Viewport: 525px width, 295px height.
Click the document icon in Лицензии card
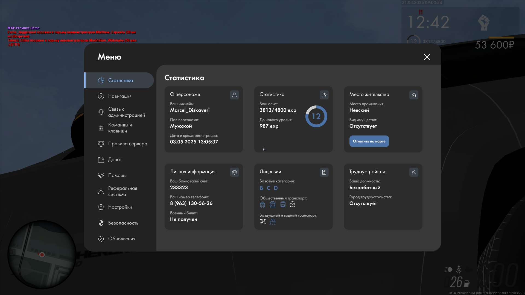point(324,172)
